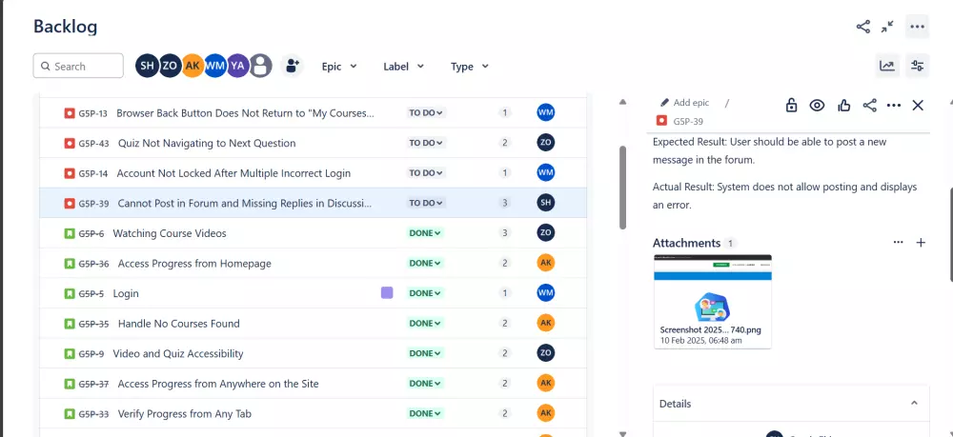Click the purple epic color swatch on Login row
Viewport: 953px width, 437px height.
387,293
